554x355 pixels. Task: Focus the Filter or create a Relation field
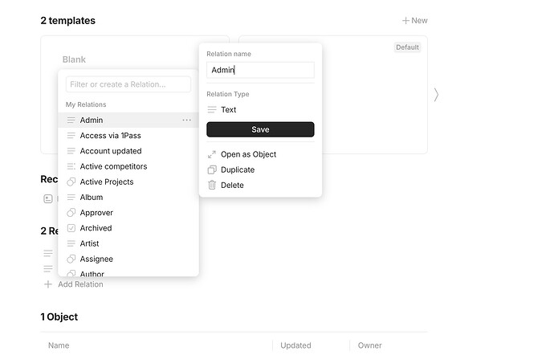click(128, 84)
